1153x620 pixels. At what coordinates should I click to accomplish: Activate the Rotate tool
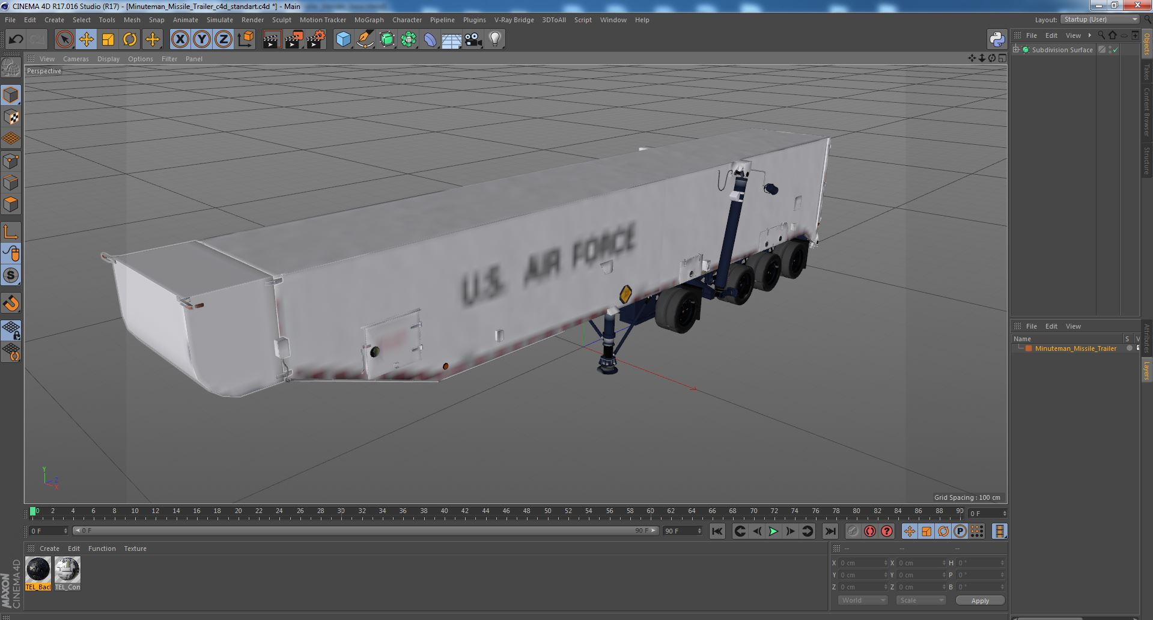tap(130, 40)
